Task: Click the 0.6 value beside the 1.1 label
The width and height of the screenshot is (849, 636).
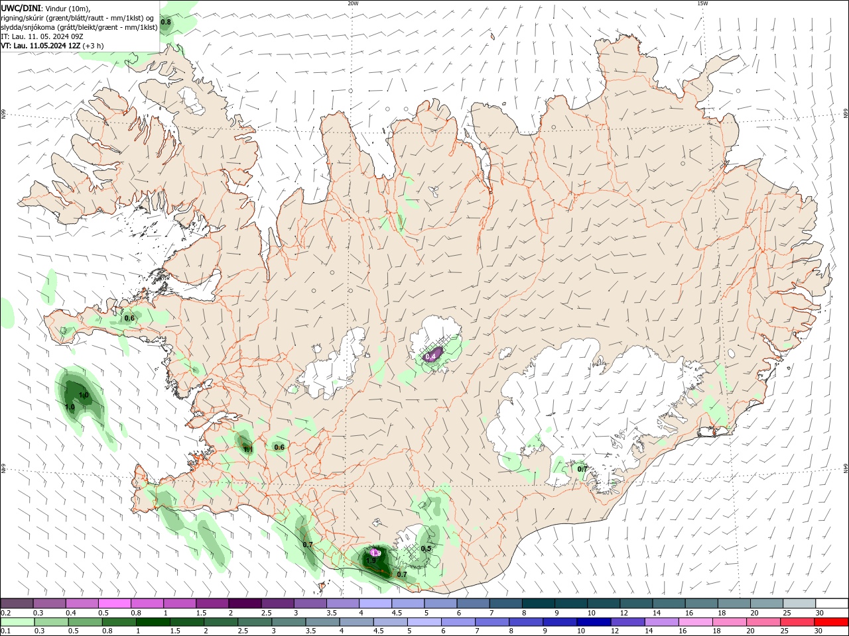Action: pyautogui.click(x=279, y=447)
